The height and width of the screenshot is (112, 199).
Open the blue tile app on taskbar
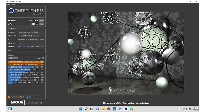tap(114, 109)
